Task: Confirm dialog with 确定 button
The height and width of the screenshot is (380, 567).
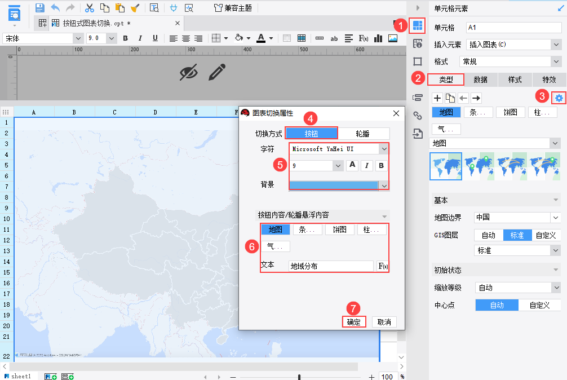Action: point(353,322)
